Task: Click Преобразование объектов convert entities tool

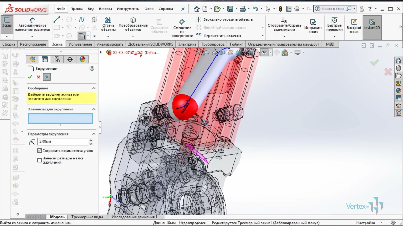Action: pos(133,24)
